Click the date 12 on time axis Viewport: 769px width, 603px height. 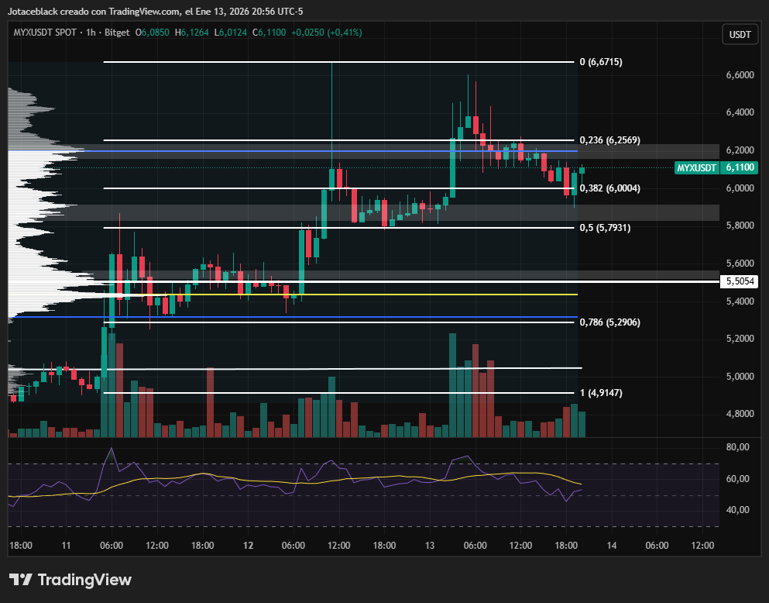click(x=248, y=546)
